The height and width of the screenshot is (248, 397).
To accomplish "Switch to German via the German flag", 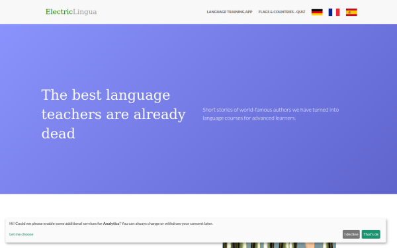I will click(317, 12).
